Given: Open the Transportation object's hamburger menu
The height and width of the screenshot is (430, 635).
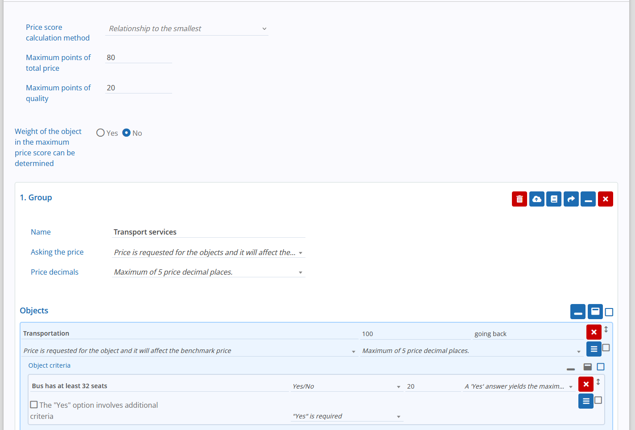Looking at the screenshot, I should (594, 349).
